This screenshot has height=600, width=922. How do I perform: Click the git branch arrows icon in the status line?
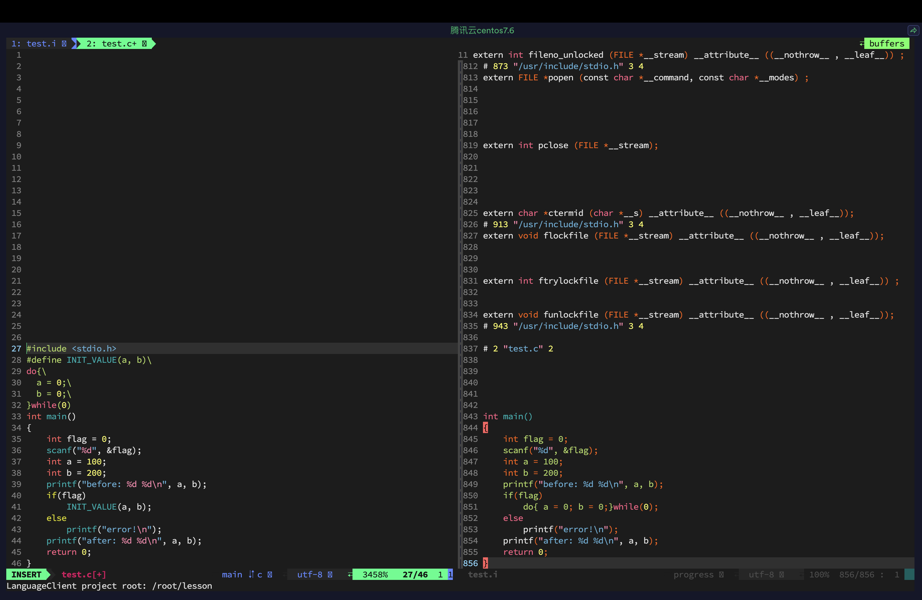pos(252,574)
